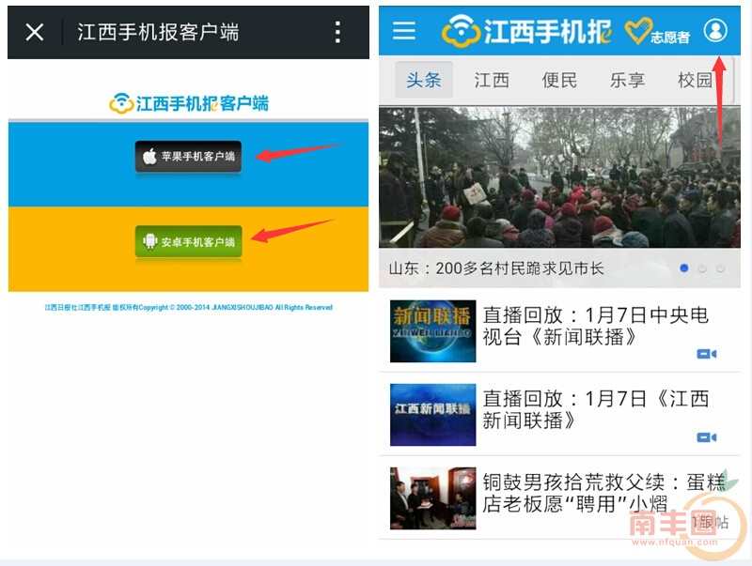
Task: Open the hamburger navigation menu
Action: (404, 31)
